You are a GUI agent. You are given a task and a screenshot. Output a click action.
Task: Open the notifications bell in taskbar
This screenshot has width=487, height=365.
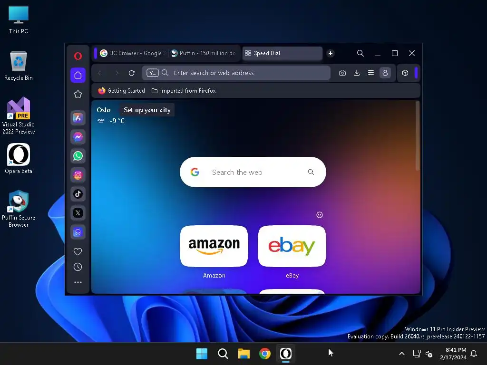pos(474,354)
